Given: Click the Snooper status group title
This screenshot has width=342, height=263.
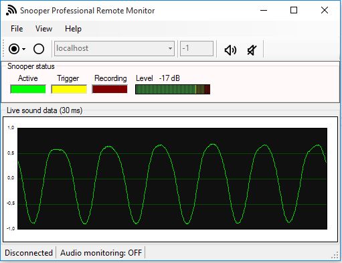Looking at the screenshot, I should click(31, 66).
